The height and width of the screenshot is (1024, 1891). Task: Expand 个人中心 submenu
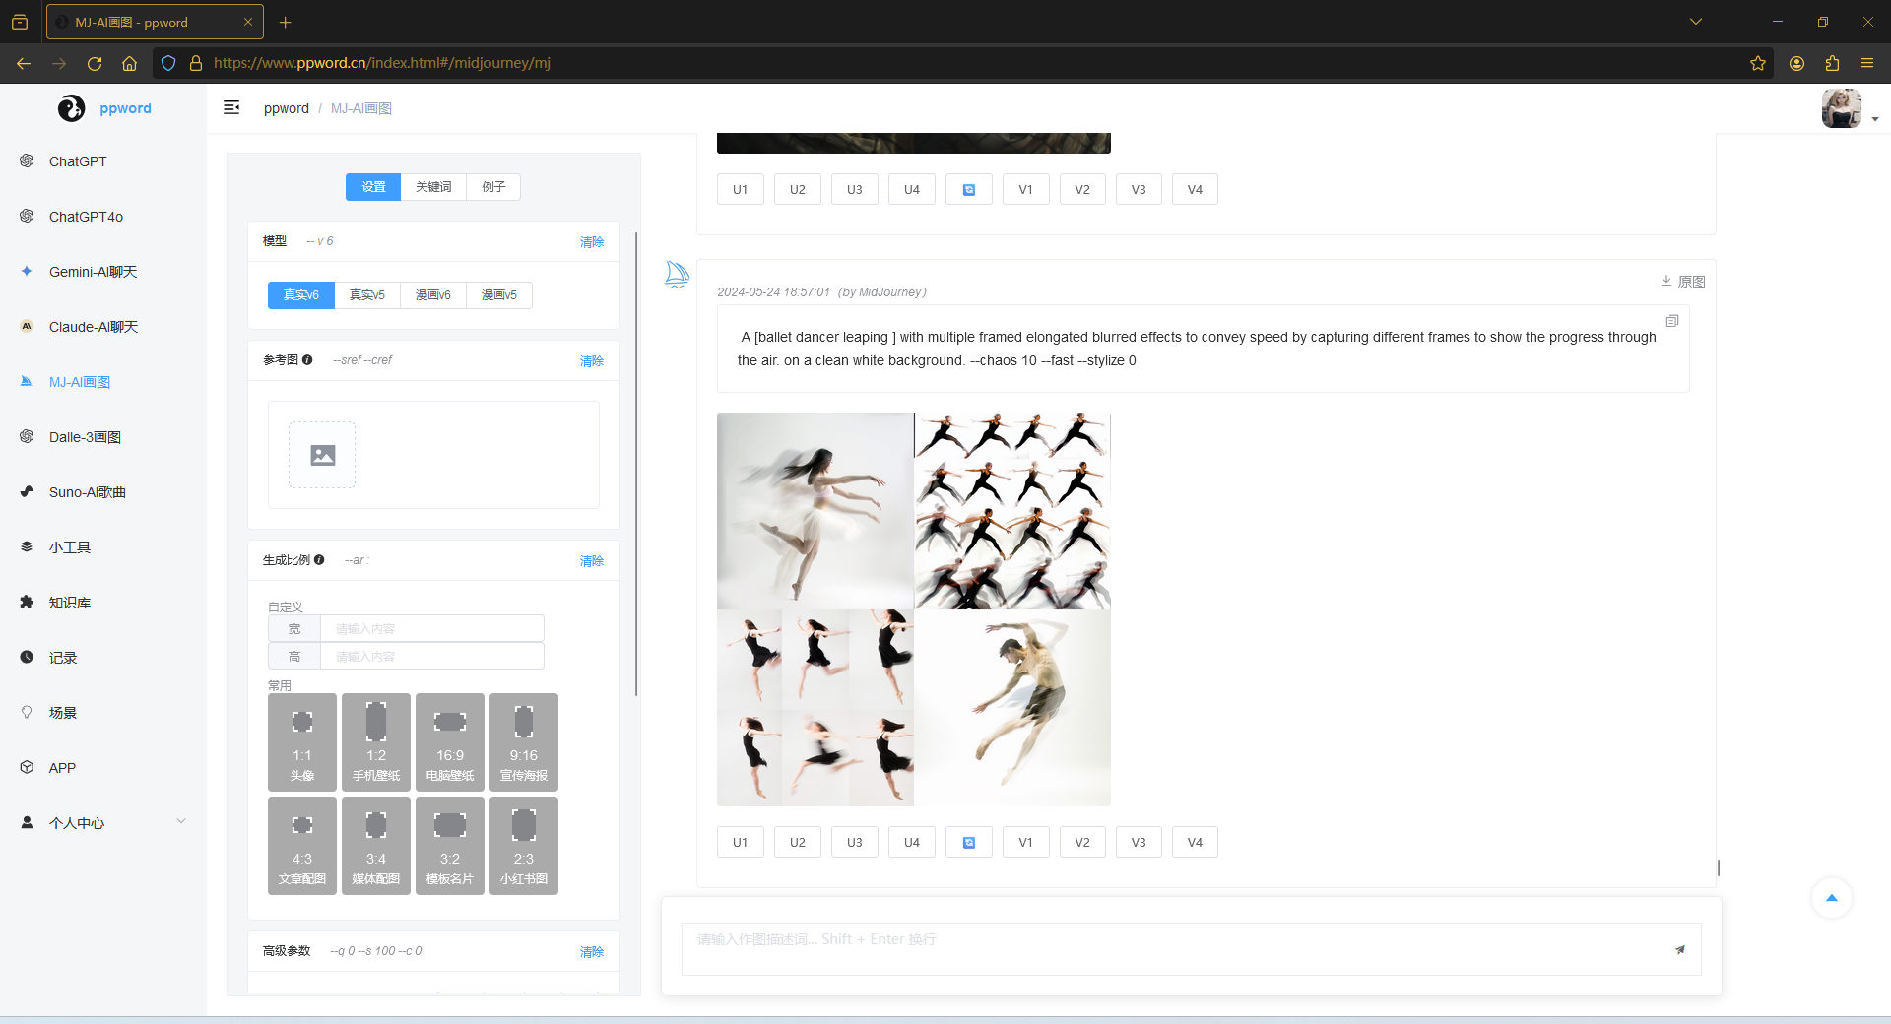(103, 823)
